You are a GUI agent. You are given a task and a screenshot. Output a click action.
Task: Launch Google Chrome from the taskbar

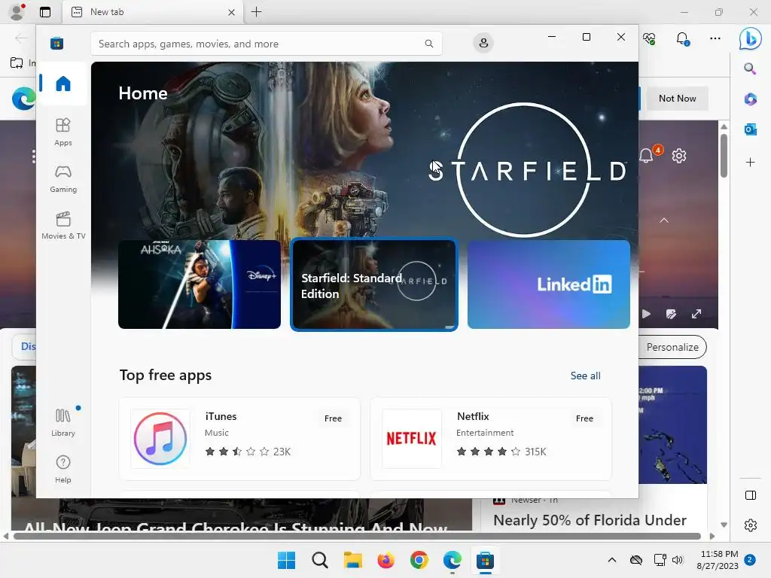click(x=419, y=560)
